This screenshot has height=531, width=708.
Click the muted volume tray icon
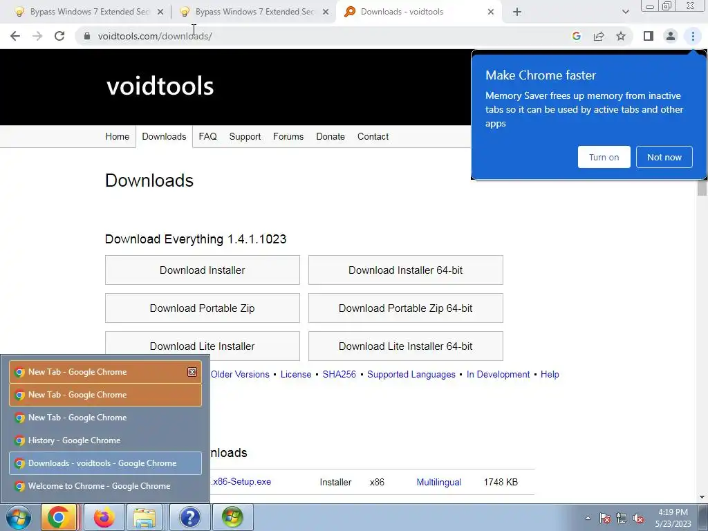638,518
